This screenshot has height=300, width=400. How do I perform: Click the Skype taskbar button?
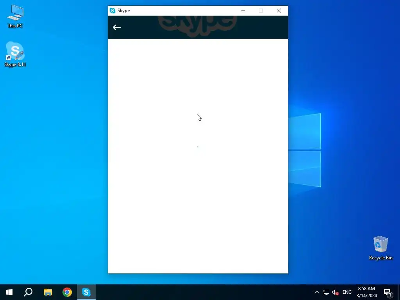point(86,292)
